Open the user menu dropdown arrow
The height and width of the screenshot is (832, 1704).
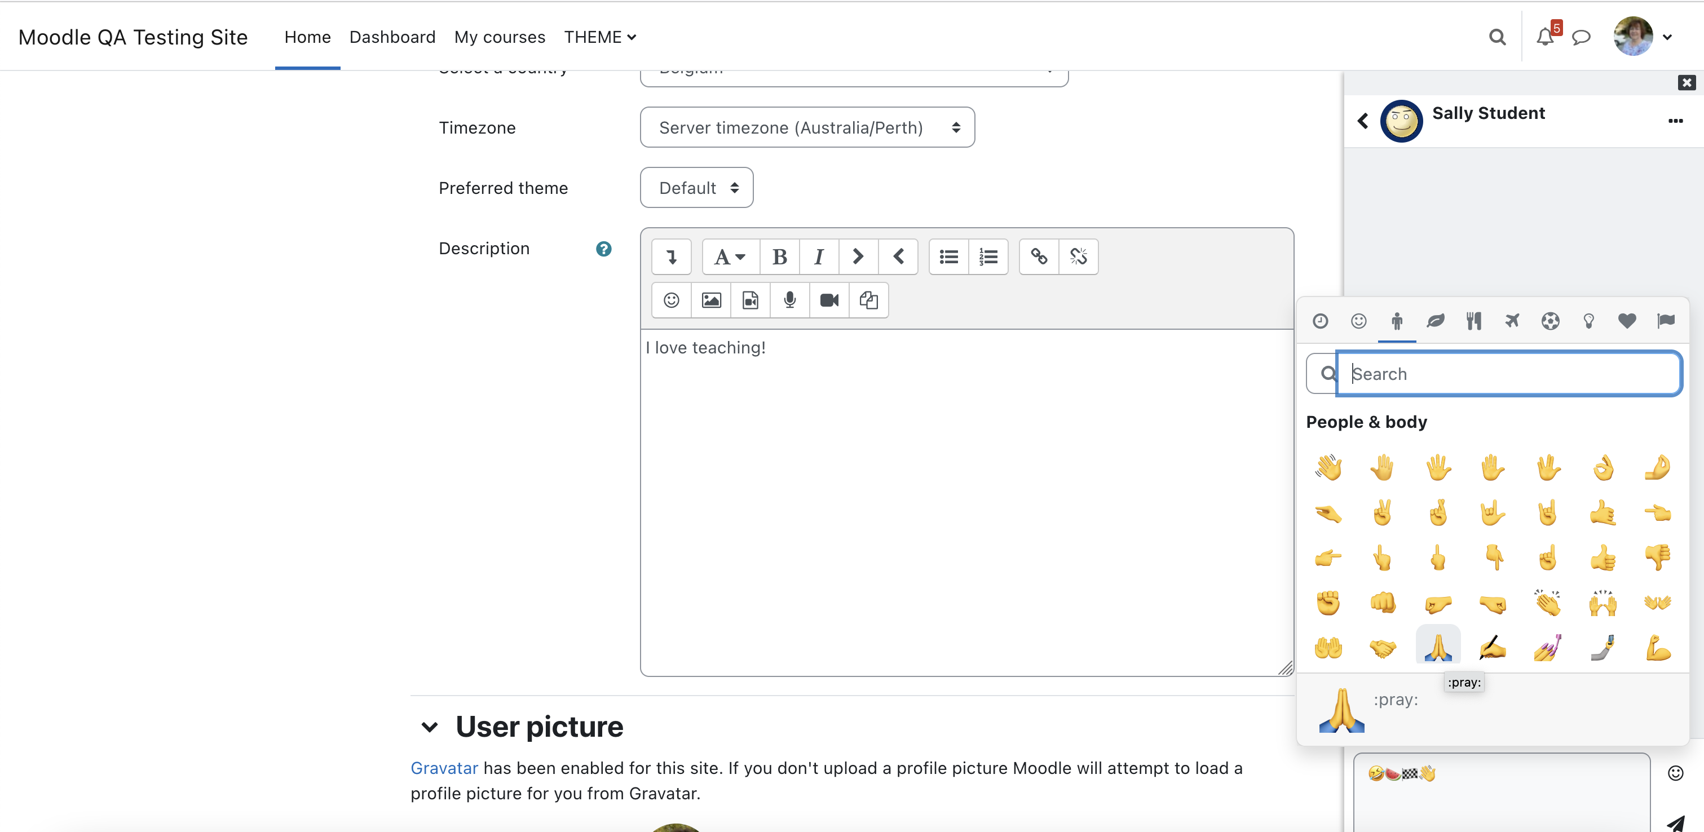(x=1667, y=37)
